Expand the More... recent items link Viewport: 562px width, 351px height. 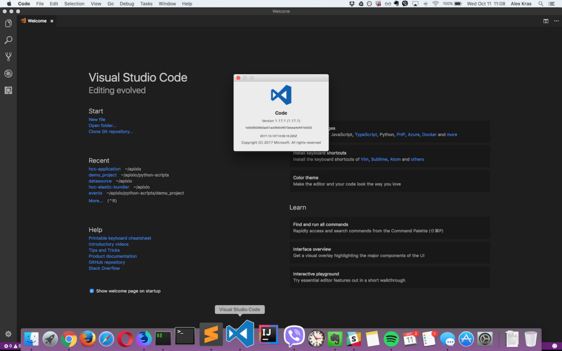coord(95,201)
